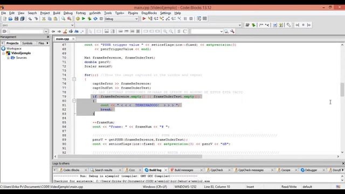Click the Paste clipboard icon
The height and width of the screenshot is (194, 345).
pos(56,19)
